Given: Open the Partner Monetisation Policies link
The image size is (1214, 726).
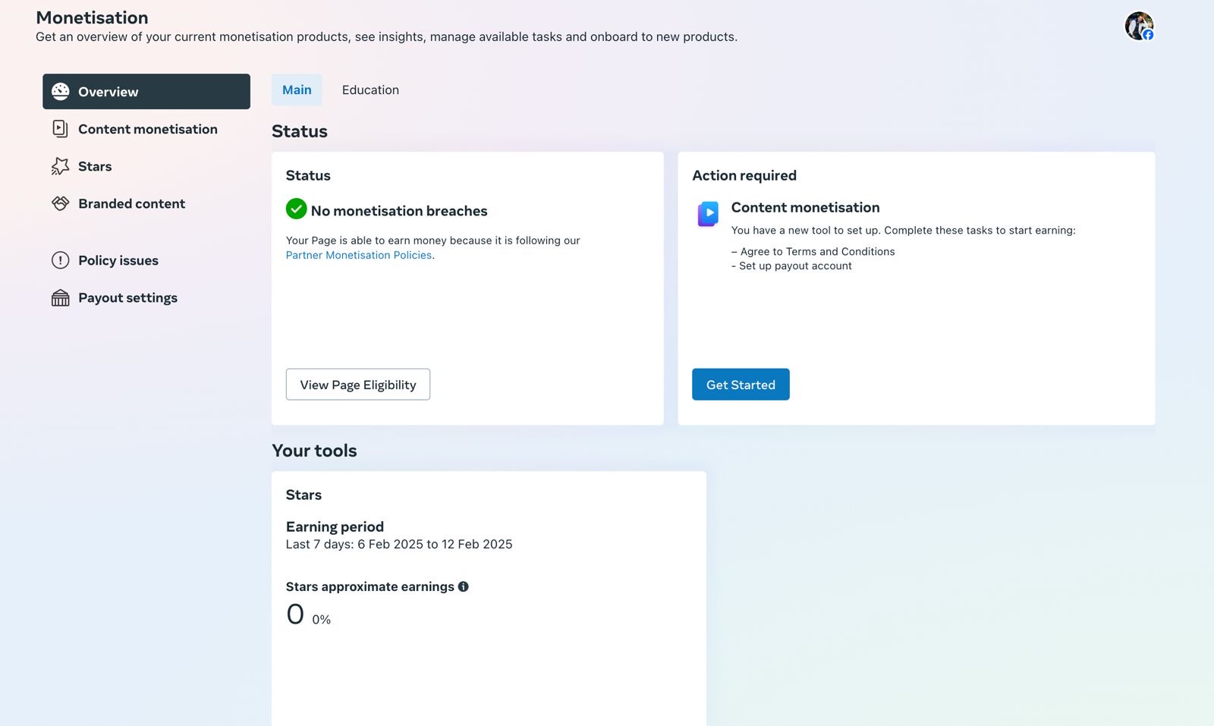Looking at the screenshot, I should tap(358, 256).
